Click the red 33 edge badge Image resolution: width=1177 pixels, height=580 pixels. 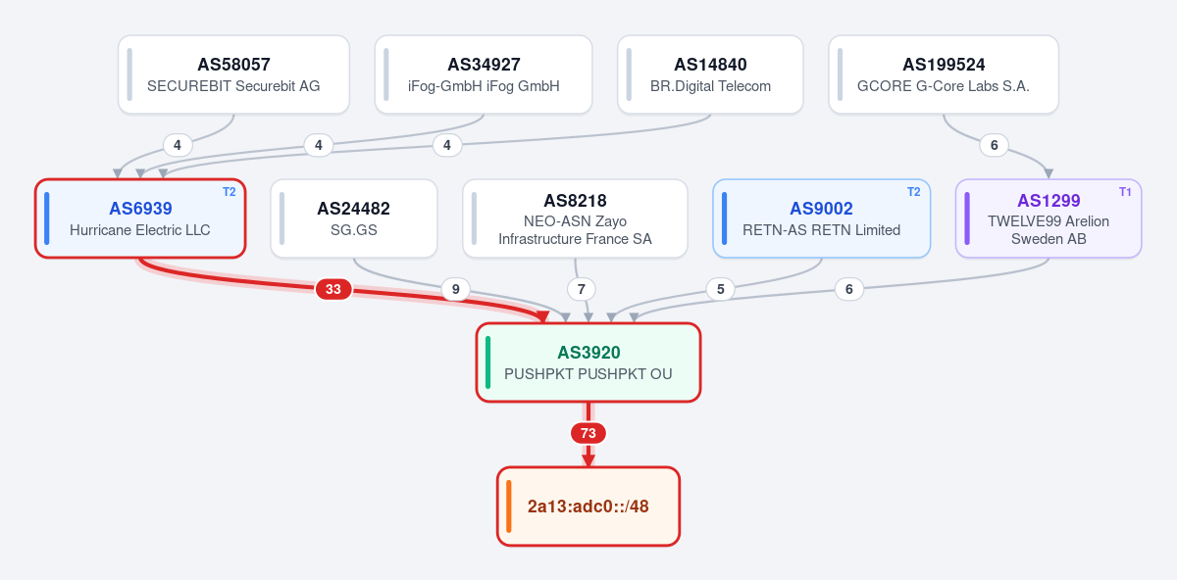(333, 289)
